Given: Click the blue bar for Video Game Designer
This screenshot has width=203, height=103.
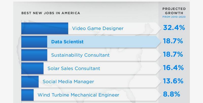Looking at the screenshot, I should coord(45,28).
